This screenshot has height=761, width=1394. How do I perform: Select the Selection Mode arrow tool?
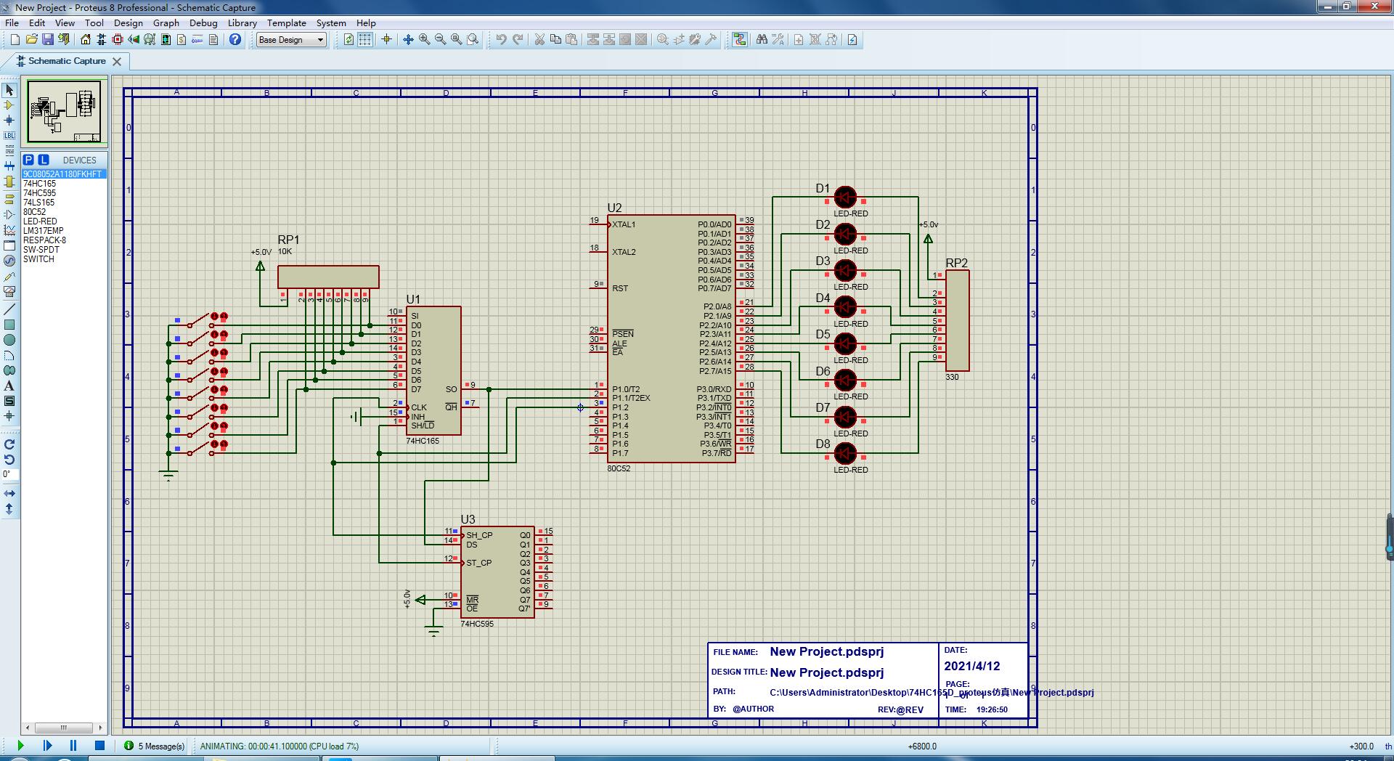(9, 90)
